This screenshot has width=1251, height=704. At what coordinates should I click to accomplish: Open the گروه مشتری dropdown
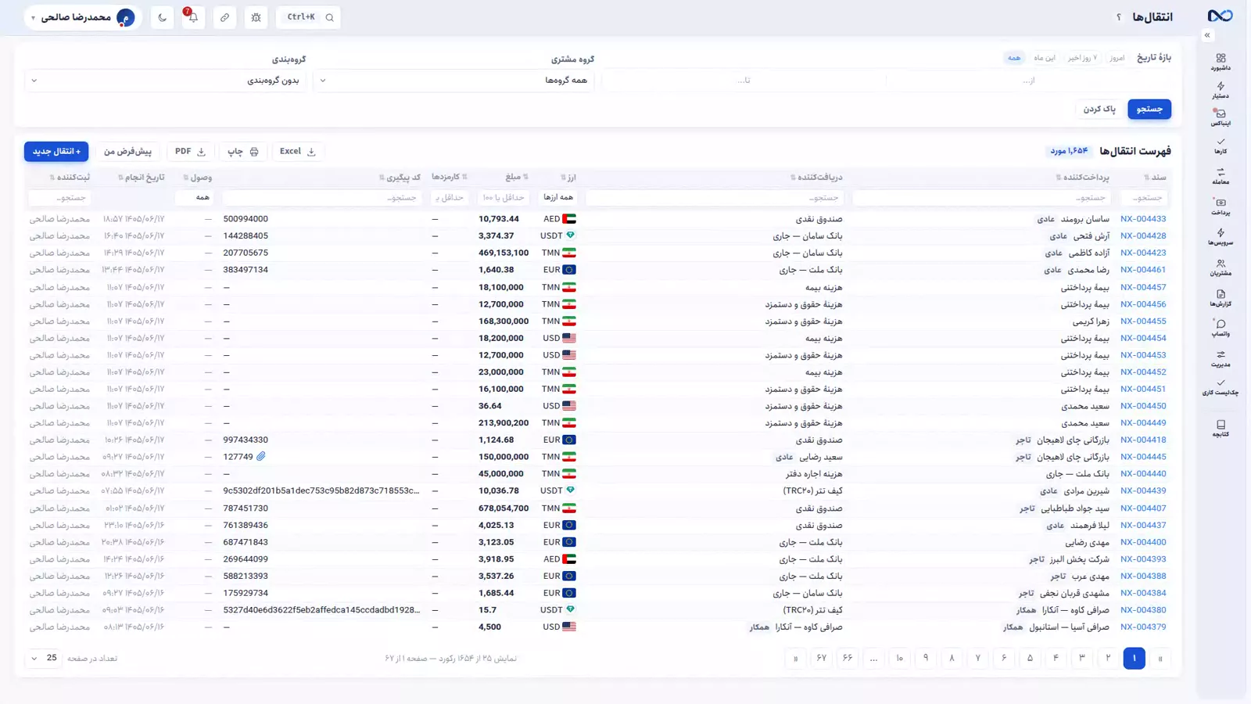pyautogui.click(x=454, y=80)
